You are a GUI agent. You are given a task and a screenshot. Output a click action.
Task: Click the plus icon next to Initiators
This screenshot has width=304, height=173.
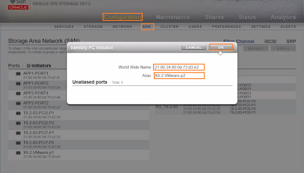pyautogui.click(x=28, y=66)
